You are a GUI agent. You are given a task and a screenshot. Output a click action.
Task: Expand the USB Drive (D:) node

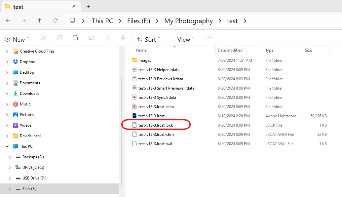click(10, 178)
